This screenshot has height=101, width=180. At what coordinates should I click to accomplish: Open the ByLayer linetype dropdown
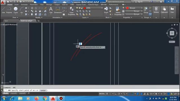pyautogui.click(x=142, y=14)
